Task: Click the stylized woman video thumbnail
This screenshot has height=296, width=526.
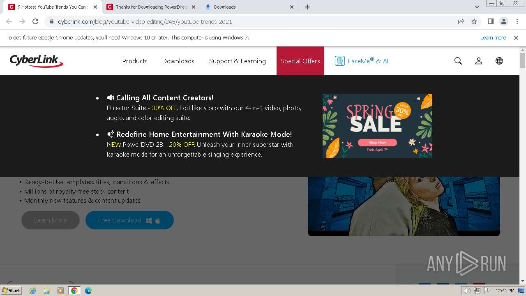Action: click(x=404, y=206)
